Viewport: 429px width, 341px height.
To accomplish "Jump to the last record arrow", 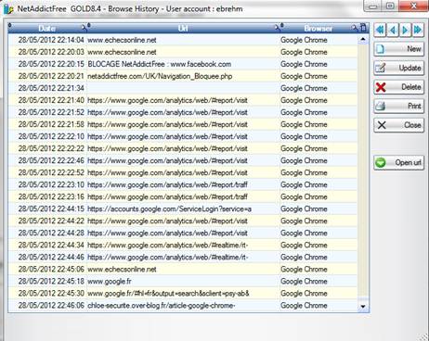I will 418,30.
